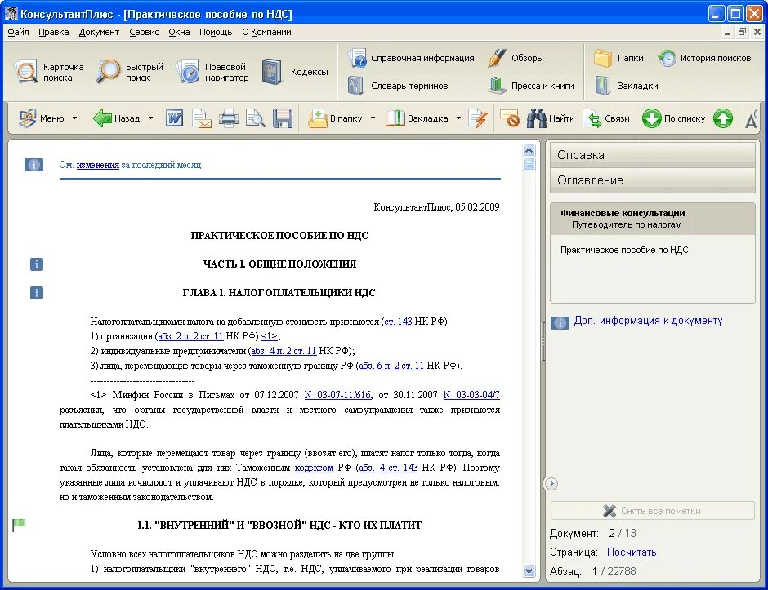Click Доп. информация к документу link
The height and width of the screenshot is (590, 768).
tap(648, 321)
